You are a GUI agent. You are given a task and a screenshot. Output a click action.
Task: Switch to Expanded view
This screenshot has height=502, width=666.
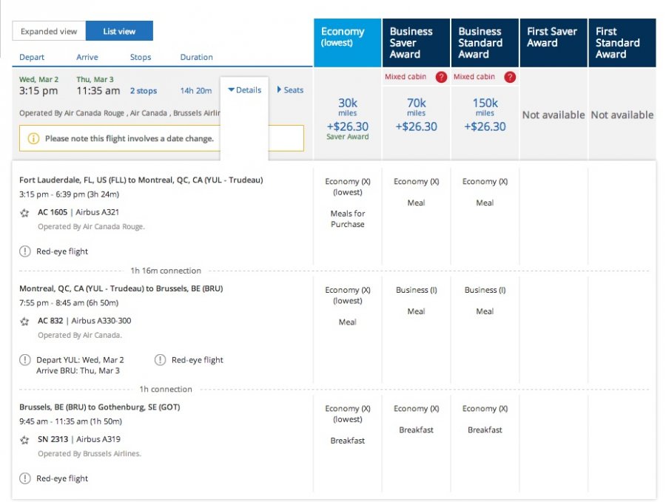(x=49, y=31)
